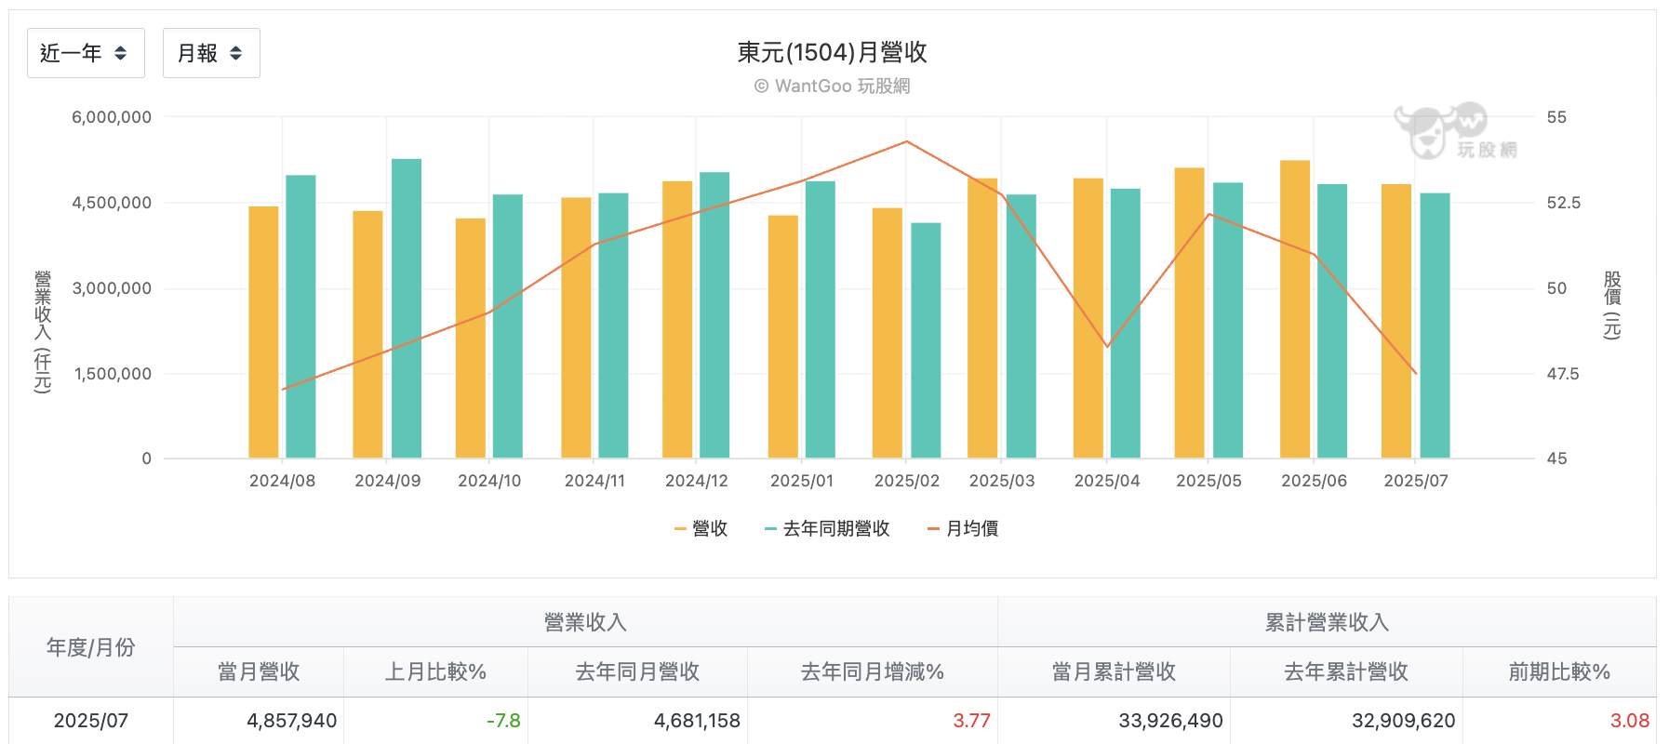
Task: Click the 2024/10 x-axis label
Action: pyautogui.click(x=489, y=481)
